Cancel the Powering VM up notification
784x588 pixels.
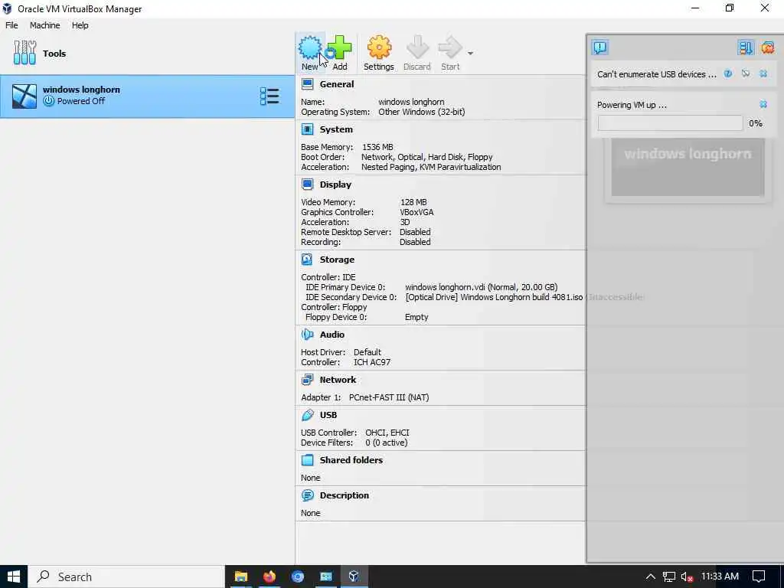click(x=763, y=104)
